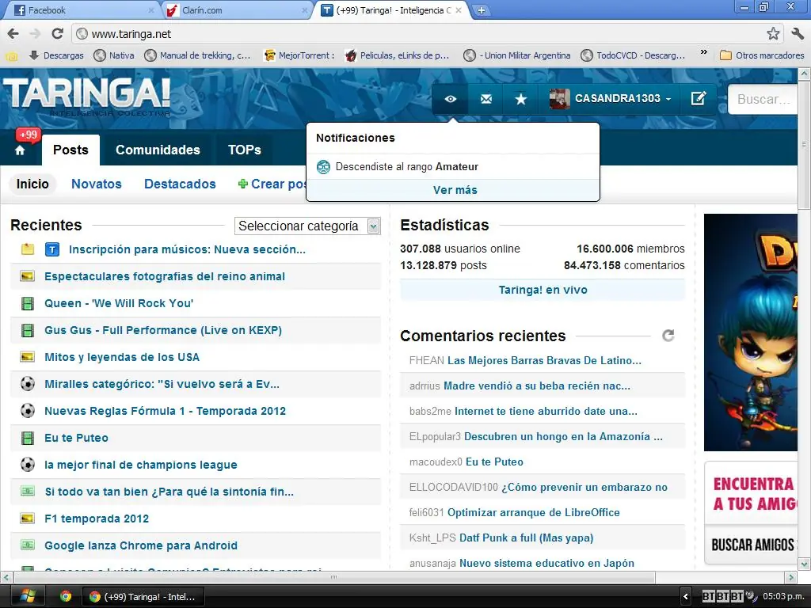Image resolution: width=811 pixels, height=608 pixels.
Task: Open post la mejor final de champions league
Action: 141,465
